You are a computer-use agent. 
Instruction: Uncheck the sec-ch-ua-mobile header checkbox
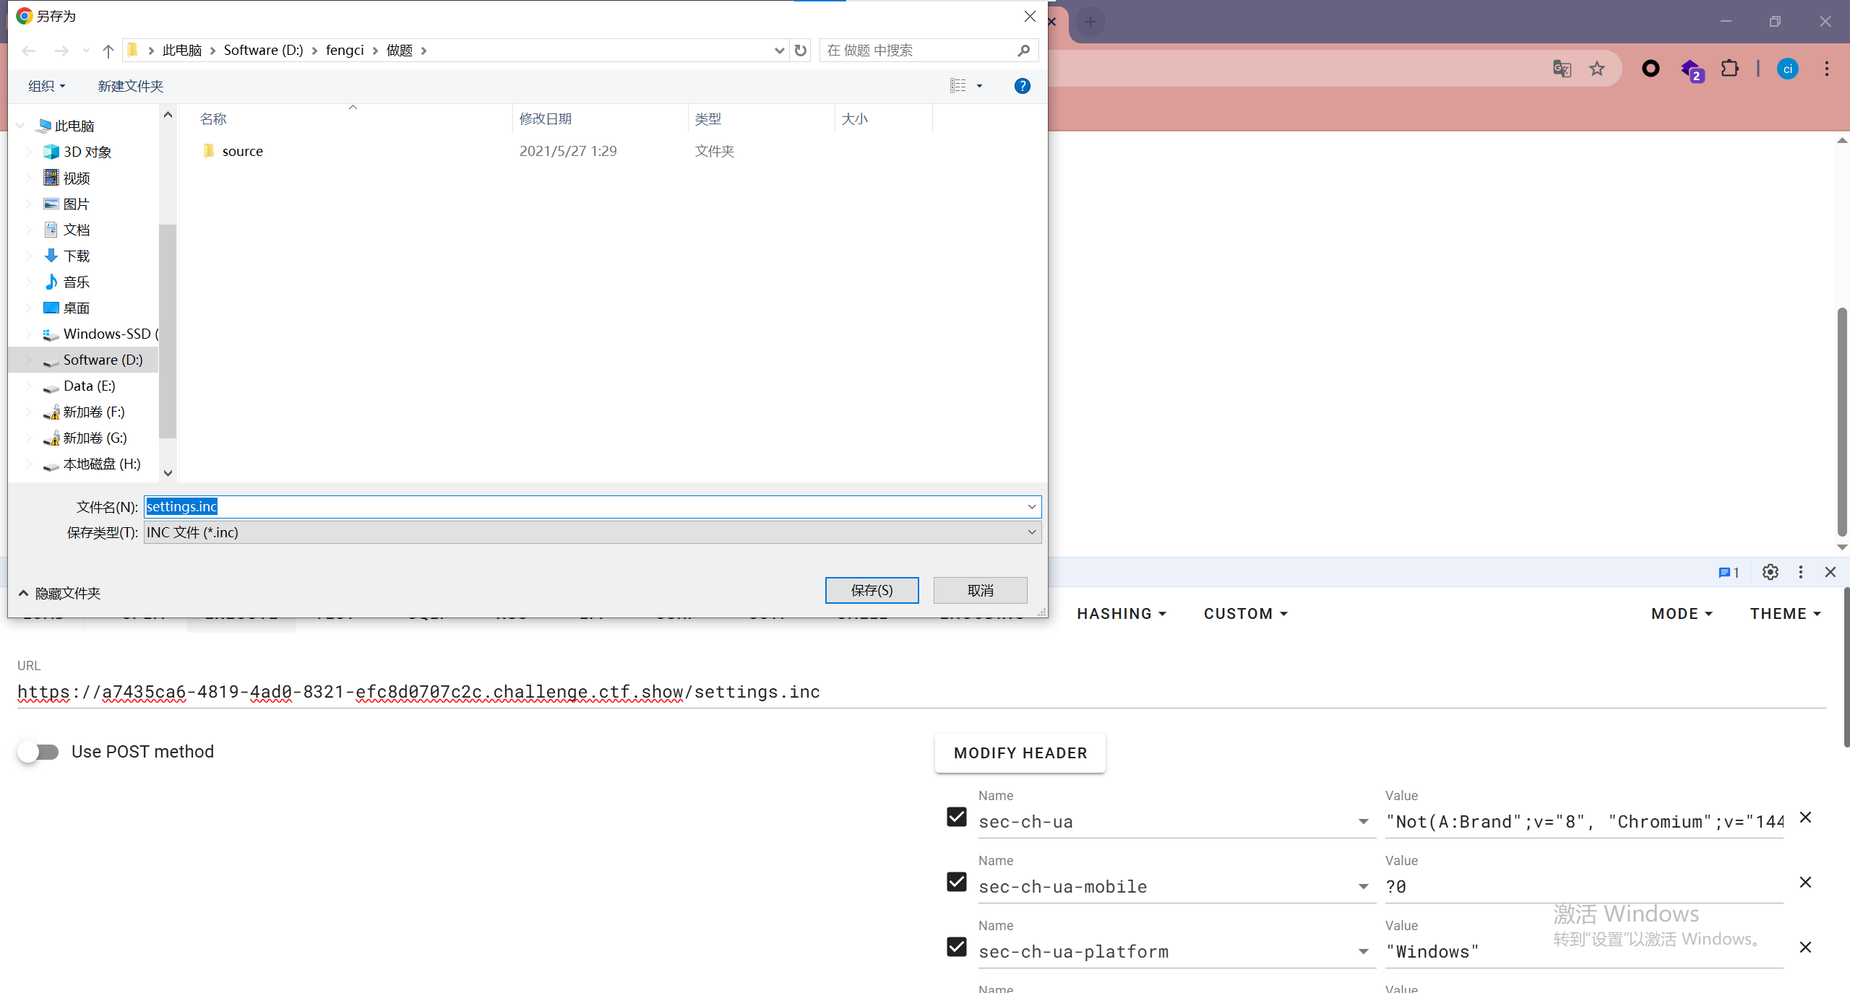pos(957,882)
